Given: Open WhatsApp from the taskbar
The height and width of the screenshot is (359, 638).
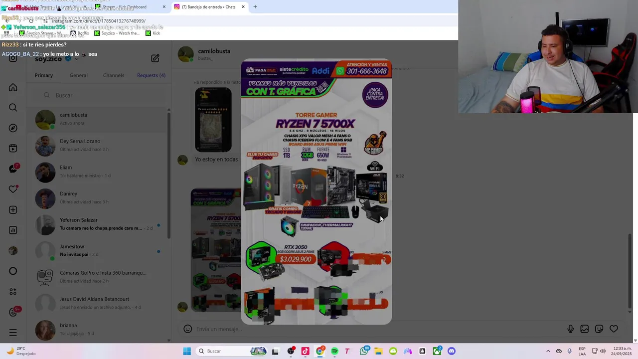Looking at the screenshot, I should pos(364,351).
